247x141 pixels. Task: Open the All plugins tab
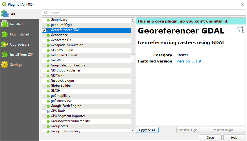[x=20, y=14]
